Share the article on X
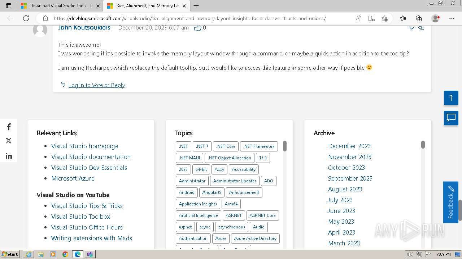This screenshot has height=259, width=462. click(9, 141)
